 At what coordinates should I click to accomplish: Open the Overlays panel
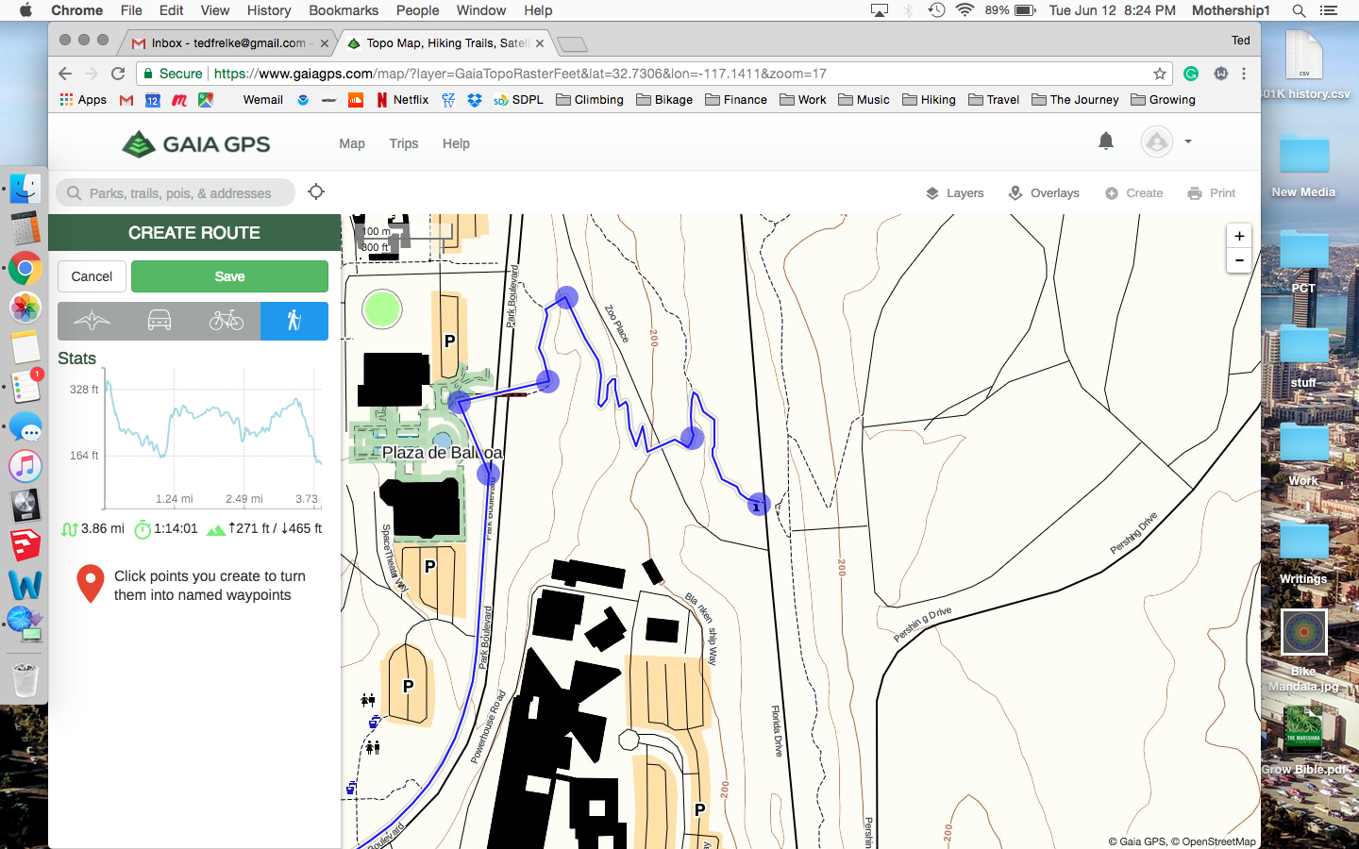tap(1044, 193)
